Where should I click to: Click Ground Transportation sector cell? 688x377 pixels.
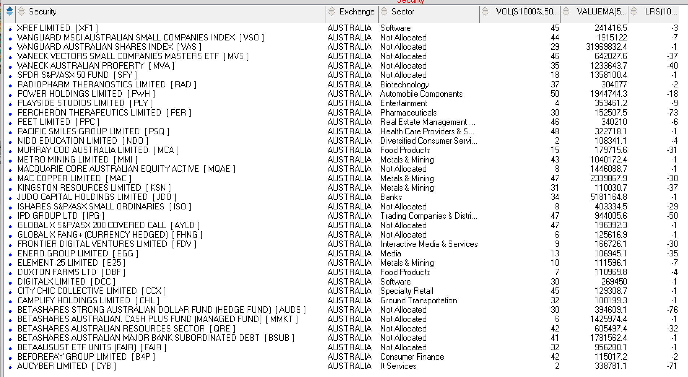pos(418,300)
